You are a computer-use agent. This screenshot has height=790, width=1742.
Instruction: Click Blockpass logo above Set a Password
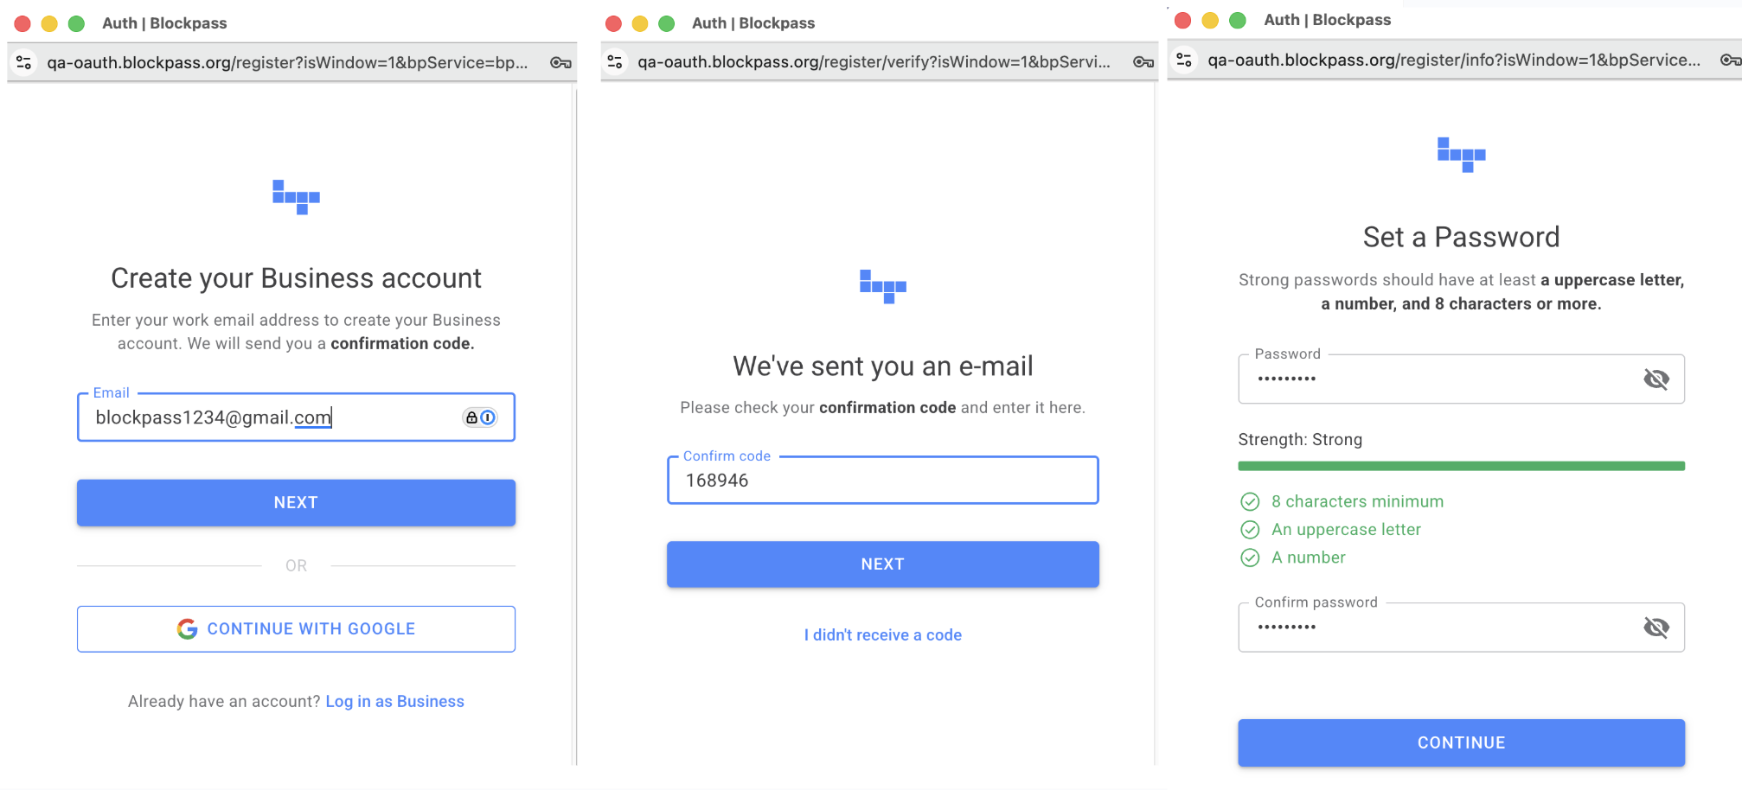coord(1461,155)
